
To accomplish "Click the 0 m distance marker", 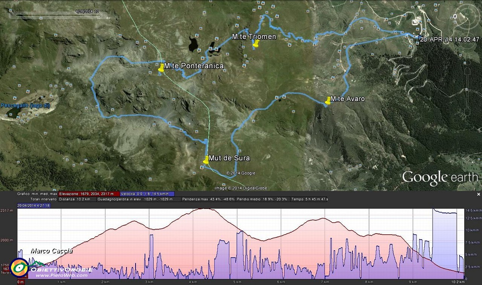I will [x=21, y=282].
